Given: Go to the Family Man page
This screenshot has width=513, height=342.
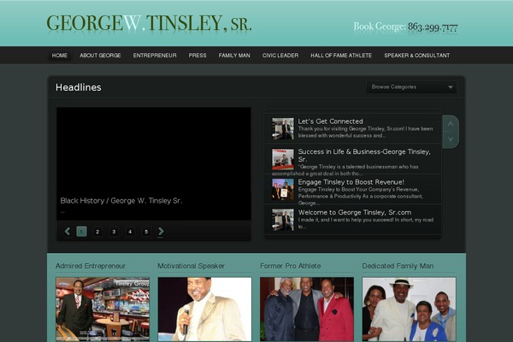Looking at the screenshot, I should [x=234, y=56].
